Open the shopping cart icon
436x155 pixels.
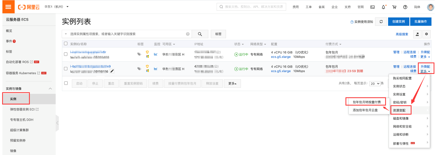point(394,7)
